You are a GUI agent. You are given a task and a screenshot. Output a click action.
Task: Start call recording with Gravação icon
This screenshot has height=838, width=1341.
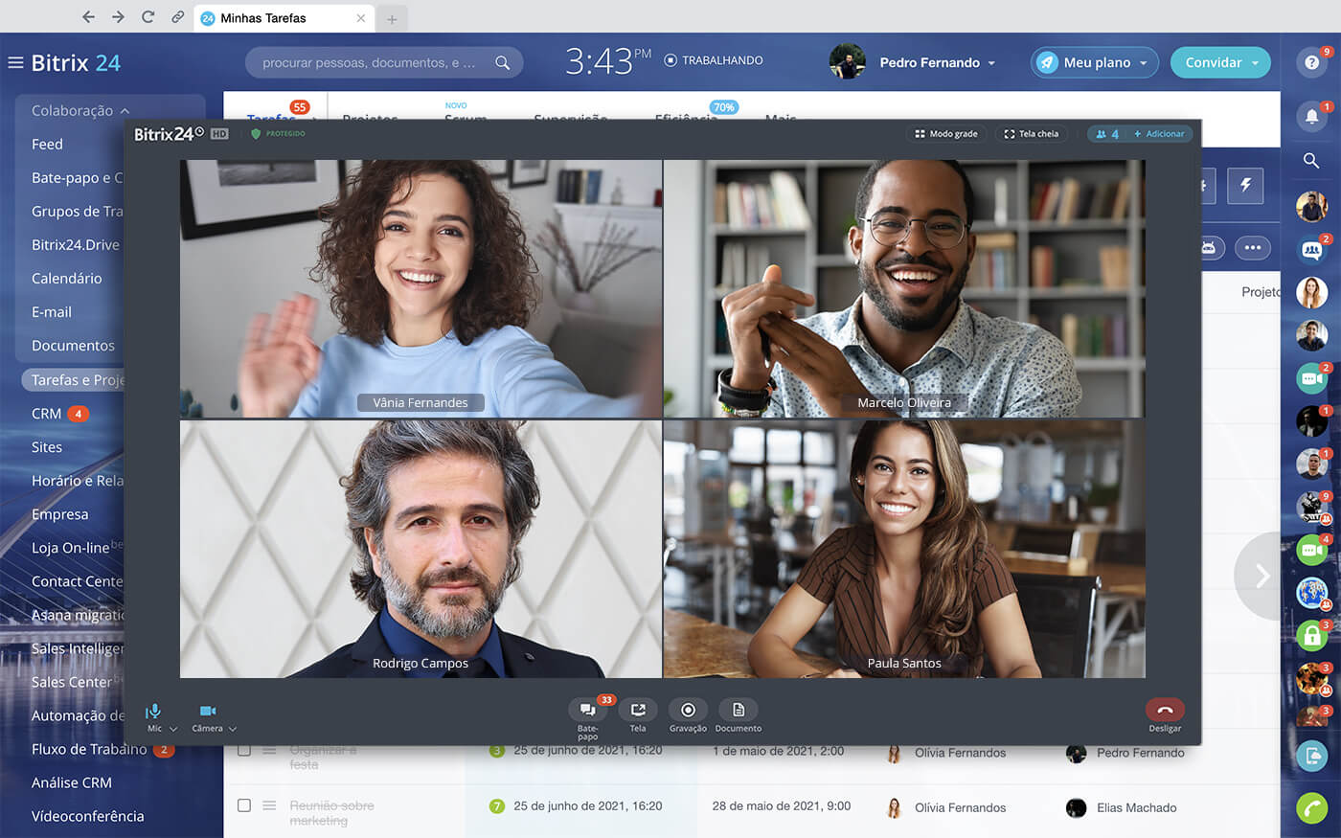click(x=688, y=711)
